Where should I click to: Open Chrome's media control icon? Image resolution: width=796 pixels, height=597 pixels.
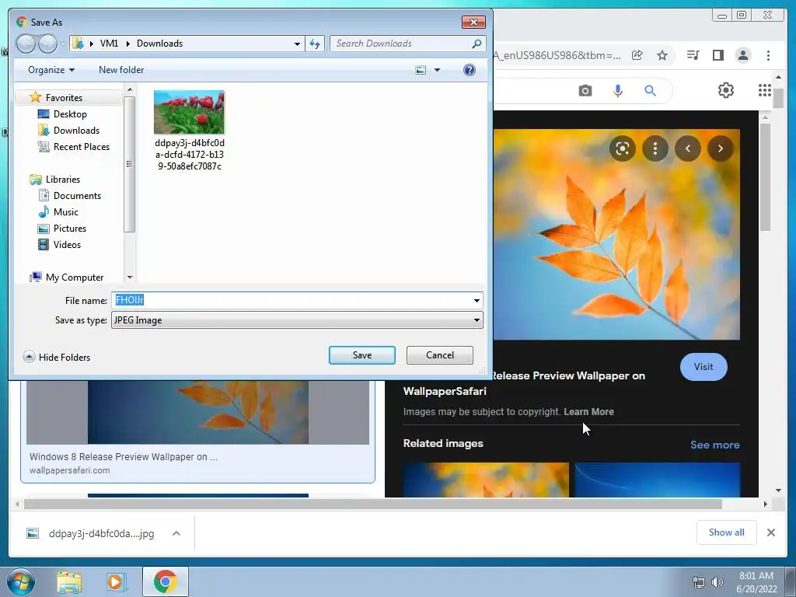(x=693, y=55)
